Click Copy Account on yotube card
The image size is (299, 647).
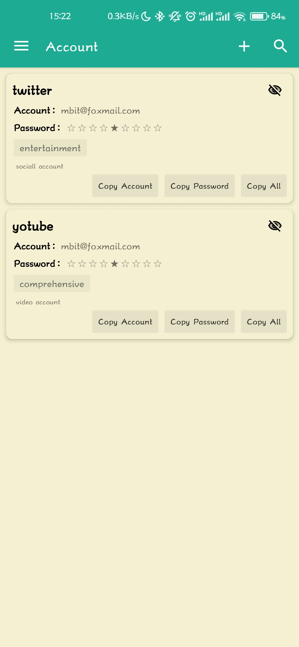(x=125, y=322)
